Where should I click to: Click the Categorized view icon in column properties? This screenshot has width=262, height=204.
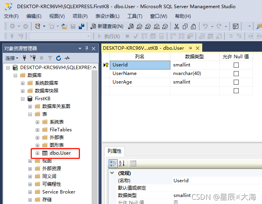[x=113, y=163]
